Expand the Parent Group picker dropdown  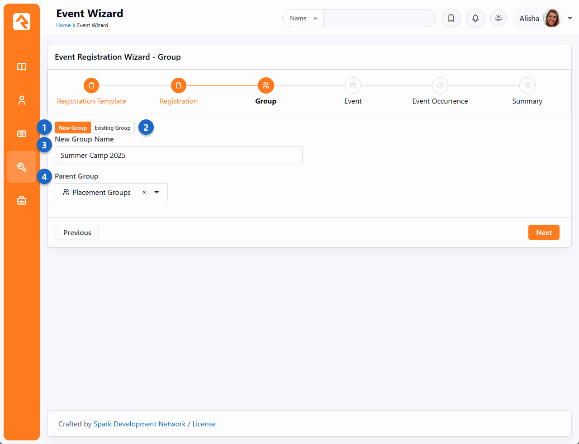click(157, 192)
